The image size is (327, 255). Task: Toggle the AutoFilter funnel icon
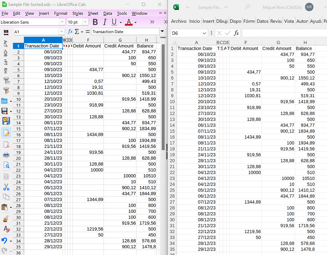tap(6, 90)
